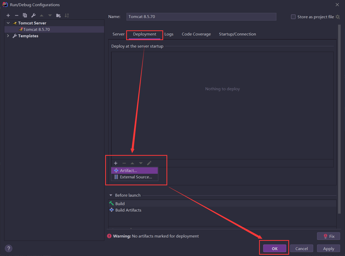Click the help question mark button

coord(9,248)
